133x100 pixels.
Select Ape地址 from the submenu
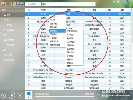(x=74, y=38)
